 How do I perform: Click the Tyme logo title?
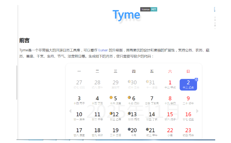point(126,15)
